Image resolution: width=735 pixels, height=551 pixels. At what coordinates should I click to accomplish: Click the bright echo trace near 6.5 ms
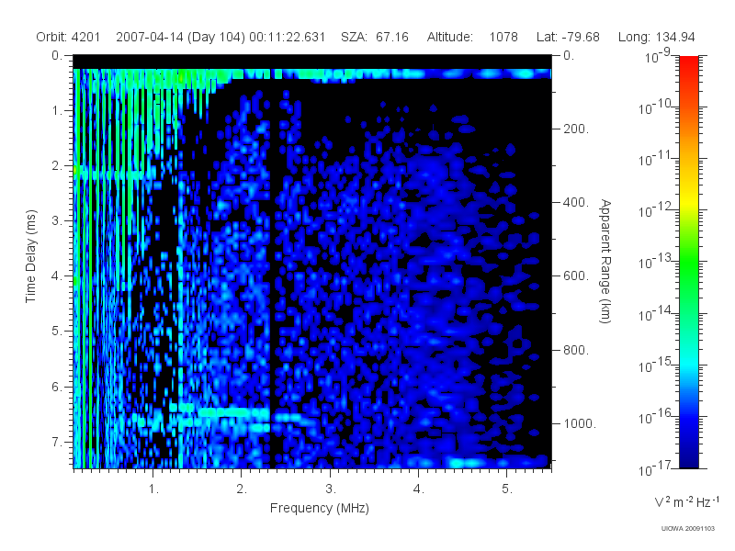coord(234,412)
